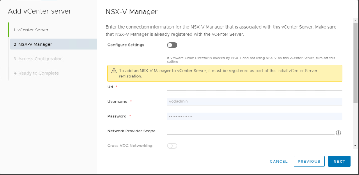Screen dimensions: 359x175
Task: Click the scrollbar up arrow
Action: pyautogui.click(x=355, y=20)
